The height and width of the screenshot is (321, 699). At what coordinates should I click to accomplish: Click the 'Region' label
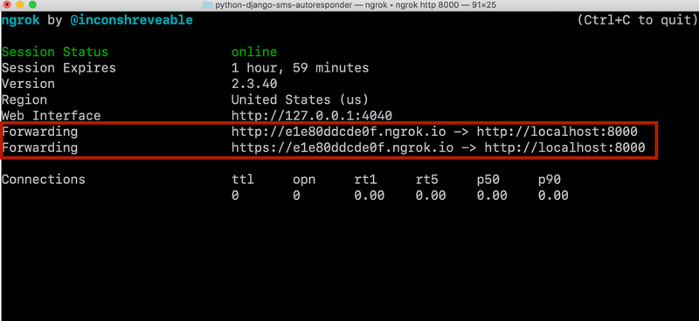pos(24,99)
